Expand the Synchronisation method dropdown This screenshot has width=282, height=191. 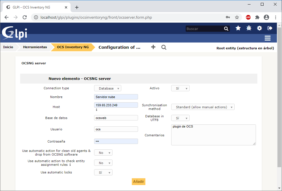tap(203, 107)
